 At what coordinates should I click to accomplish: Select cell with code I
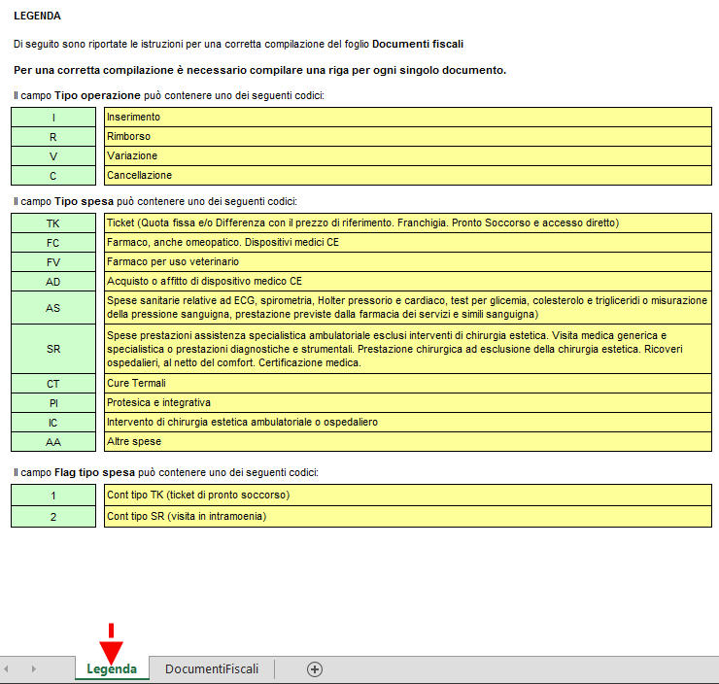(x=53, y=118)
